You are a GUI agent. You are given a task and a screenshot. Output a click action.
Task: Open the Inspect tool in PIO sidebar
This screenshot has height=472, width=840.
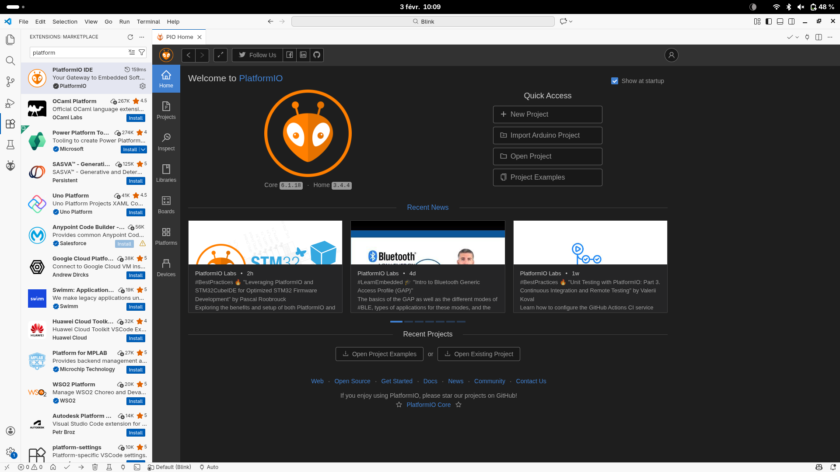point(166,142)
